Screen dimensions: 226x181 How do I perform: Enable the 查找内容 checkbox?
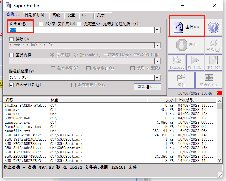point(11,55)
